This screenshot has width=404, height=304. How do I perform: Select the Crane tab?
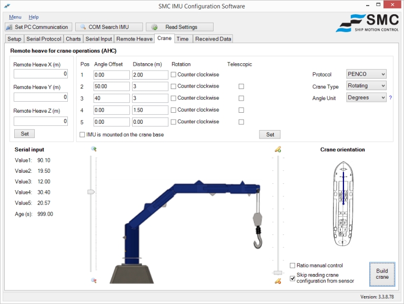pyautogui.click(x=164, y=38)
